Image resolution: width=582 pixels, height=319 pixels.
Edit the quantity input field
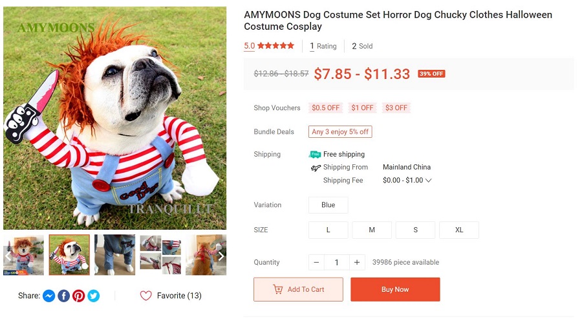336,262
